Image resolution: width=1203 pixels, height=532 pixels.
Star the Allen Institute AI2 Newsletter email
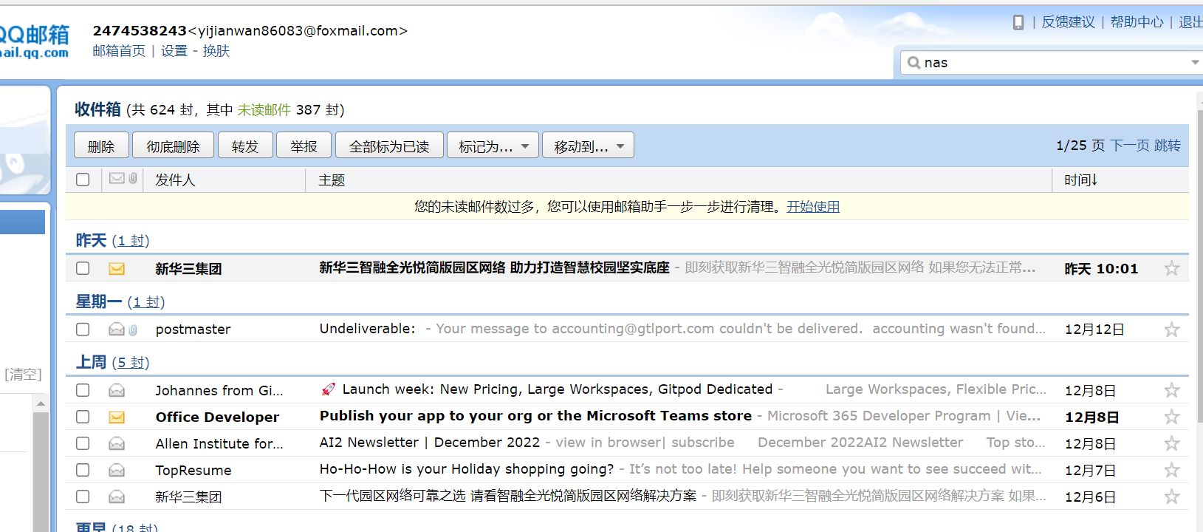click(1171, 443)
